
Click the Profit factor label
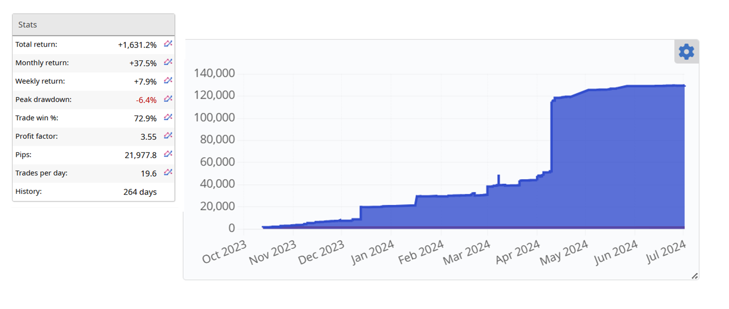coord(36,136)
